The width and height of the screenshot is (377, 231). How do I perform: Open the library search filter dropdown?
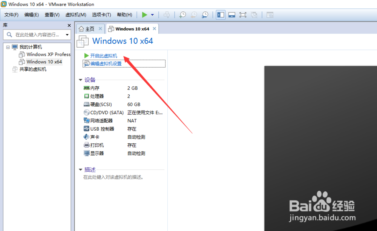[x=67, y=35]
